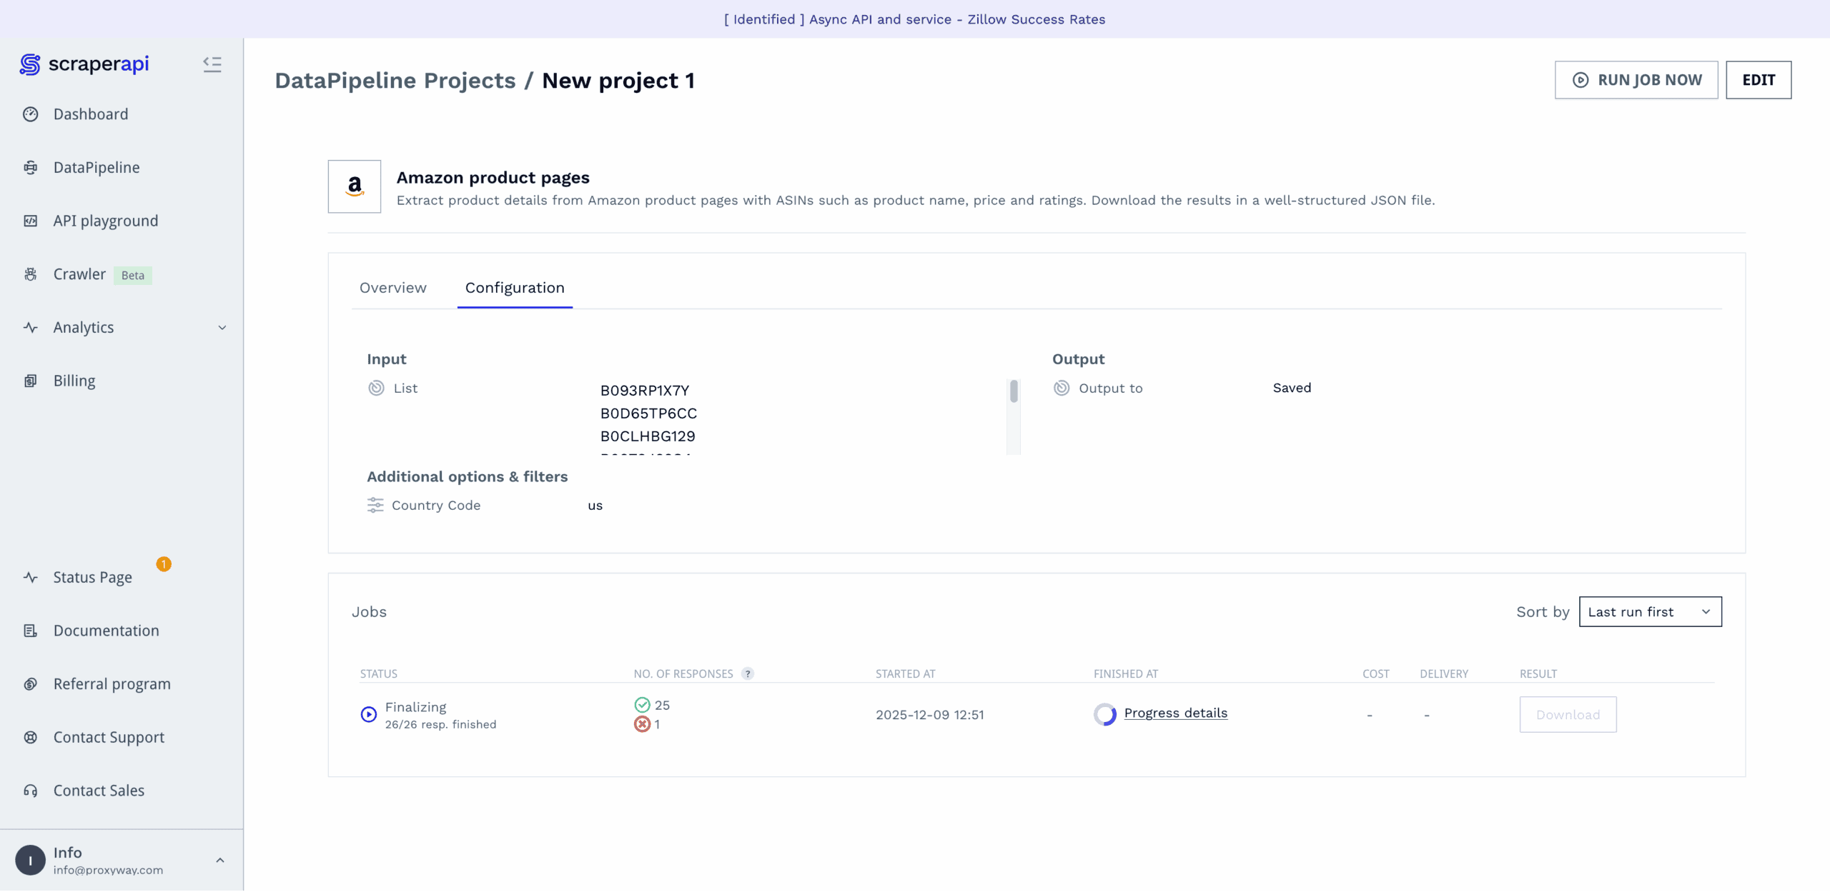Screen dimensions: 1830x892
Task: Click the Run Job Now button
Action: [1636, 80]
